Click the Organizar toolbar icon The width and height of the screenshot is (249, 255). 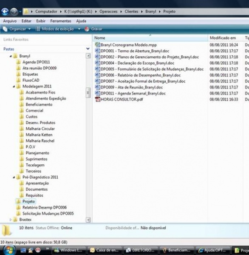tap(5, 29)
